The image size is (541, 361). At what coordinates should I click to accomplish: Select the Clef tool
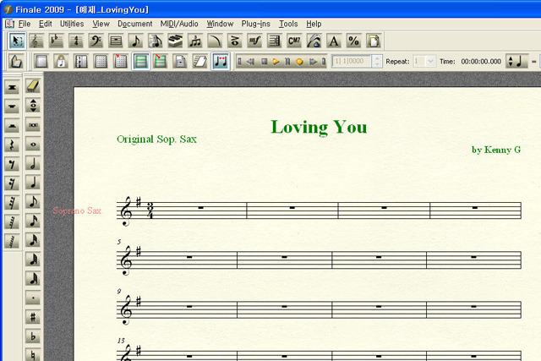[x=95, y=41]
